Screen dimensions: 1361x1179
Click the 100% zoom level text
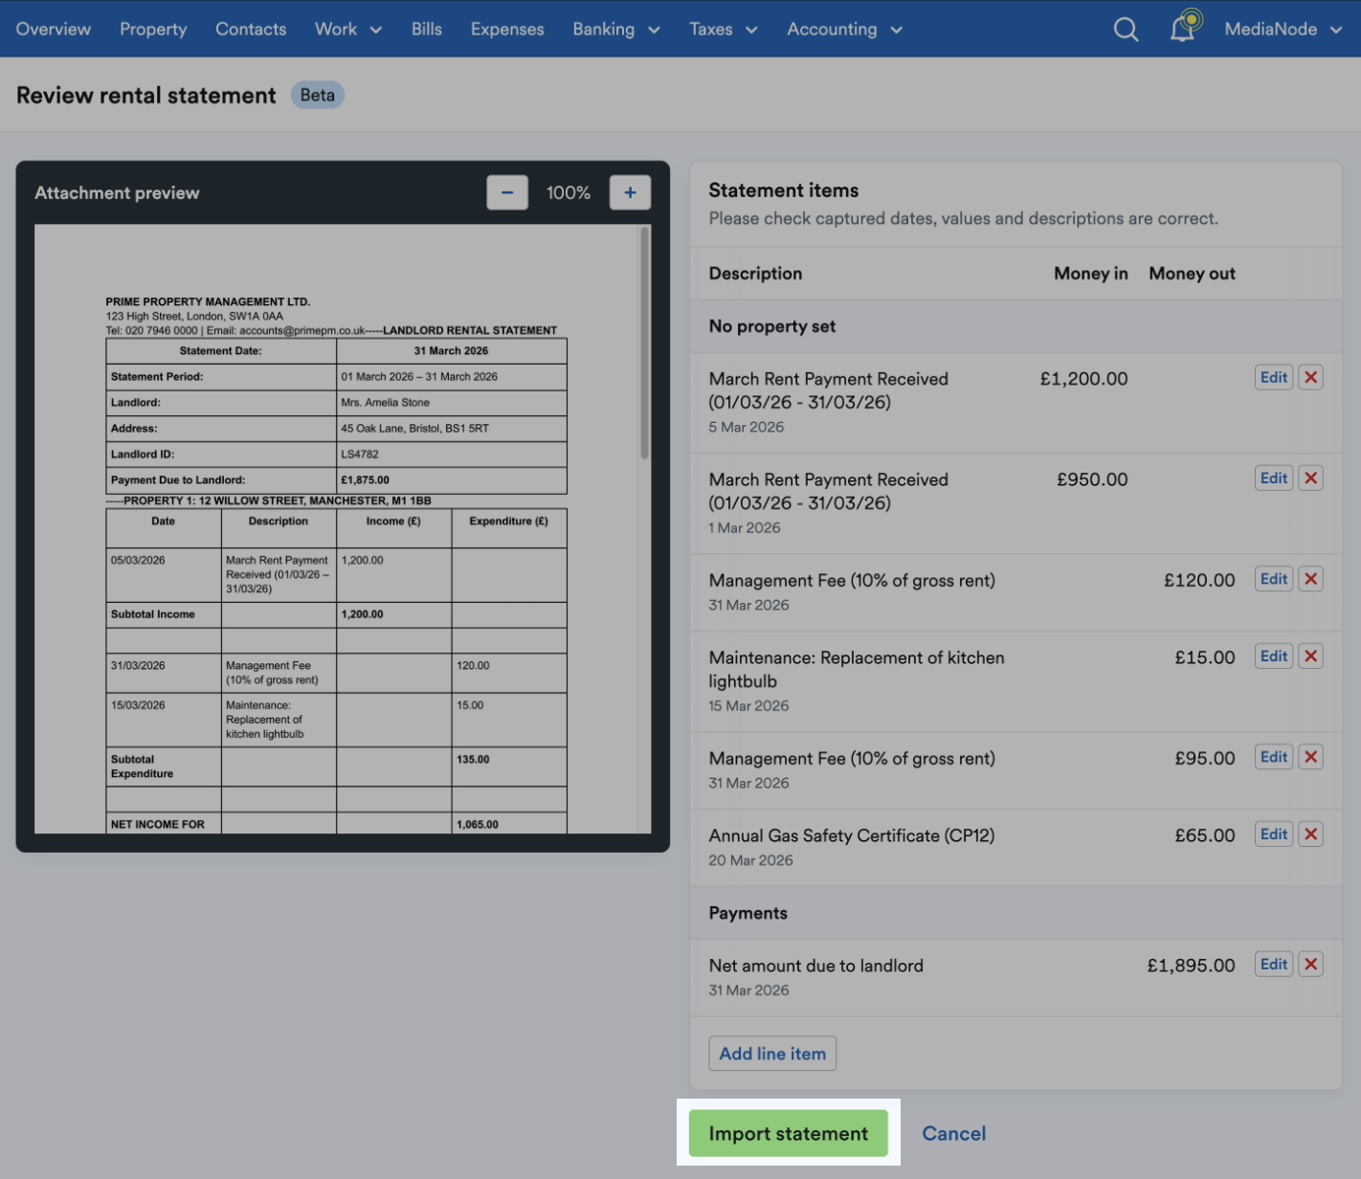coord(569,192)
